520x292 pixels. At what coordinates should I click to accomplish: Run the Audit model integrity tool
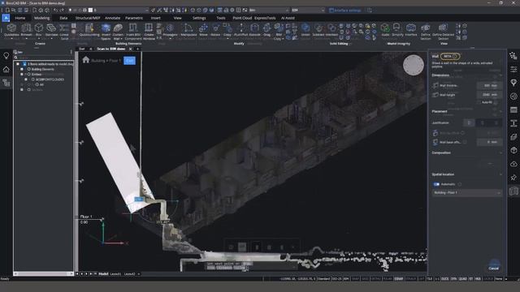pyautogui.click(x=385, y=30)
